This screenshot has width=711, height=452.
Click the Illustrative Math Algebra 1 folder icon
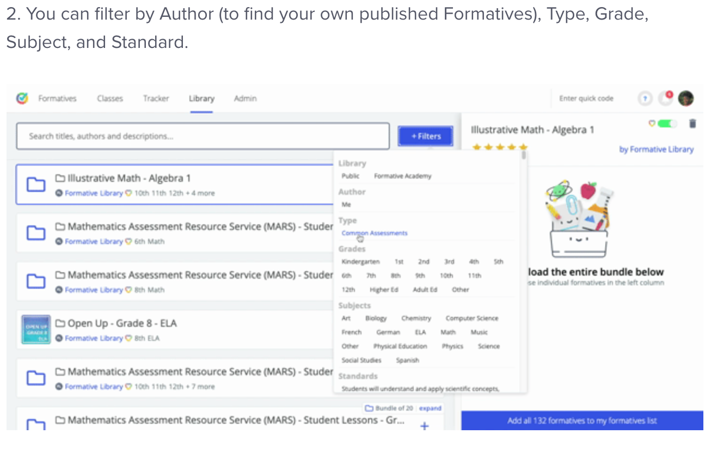pyautogui.click(x=36, y=185)
